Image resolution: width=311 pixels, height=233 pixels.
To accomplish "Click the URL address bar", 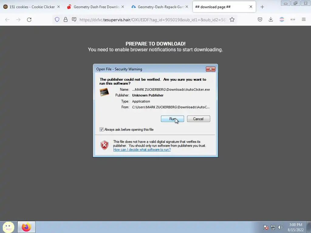I will click(x=153, y=20).
